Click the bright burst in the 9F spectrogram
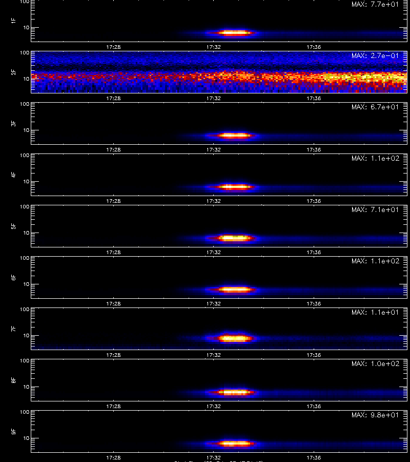This screenshot has width=410, height=462. tap(234, 444)
